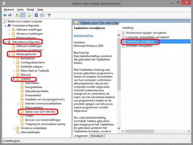
Task: Click the Filter funnel toolbar icon
Action: (x=49, y=15)
